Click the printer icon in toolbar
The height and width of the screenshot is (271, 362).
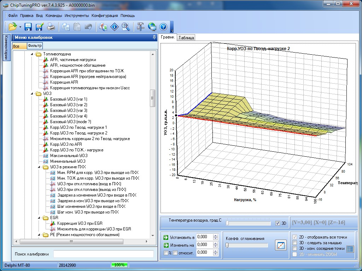[x=51, y=27]
